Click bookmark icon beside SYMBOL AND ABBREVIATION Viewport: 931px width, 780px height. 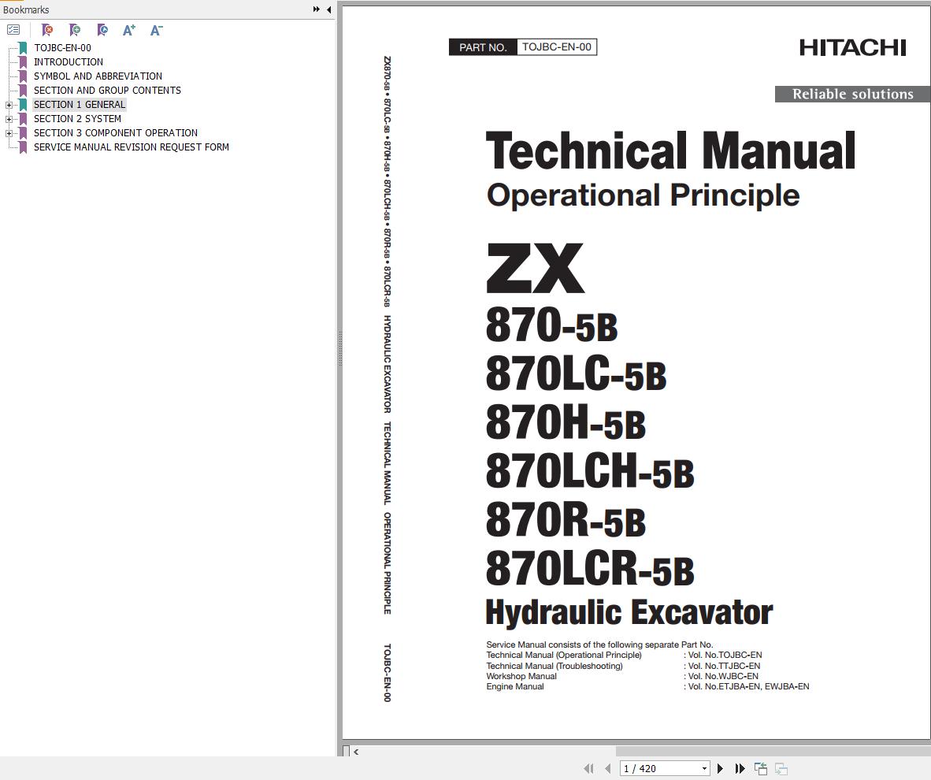(23, 76)
